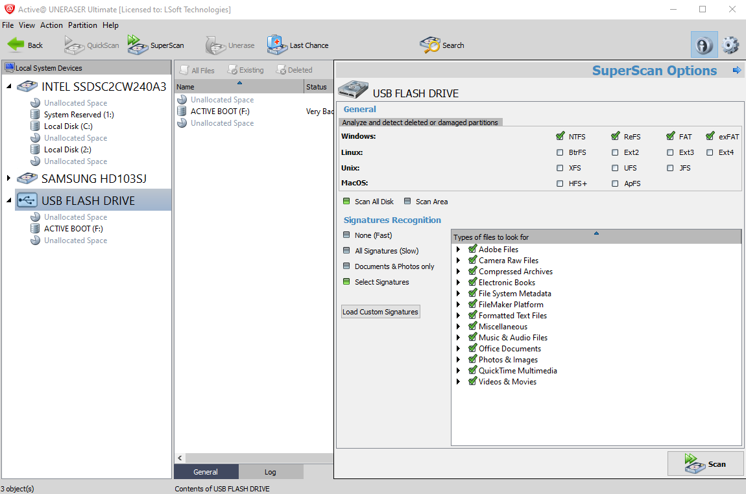Open the Partition menu

pyautogui.click(x=82, y=25)
